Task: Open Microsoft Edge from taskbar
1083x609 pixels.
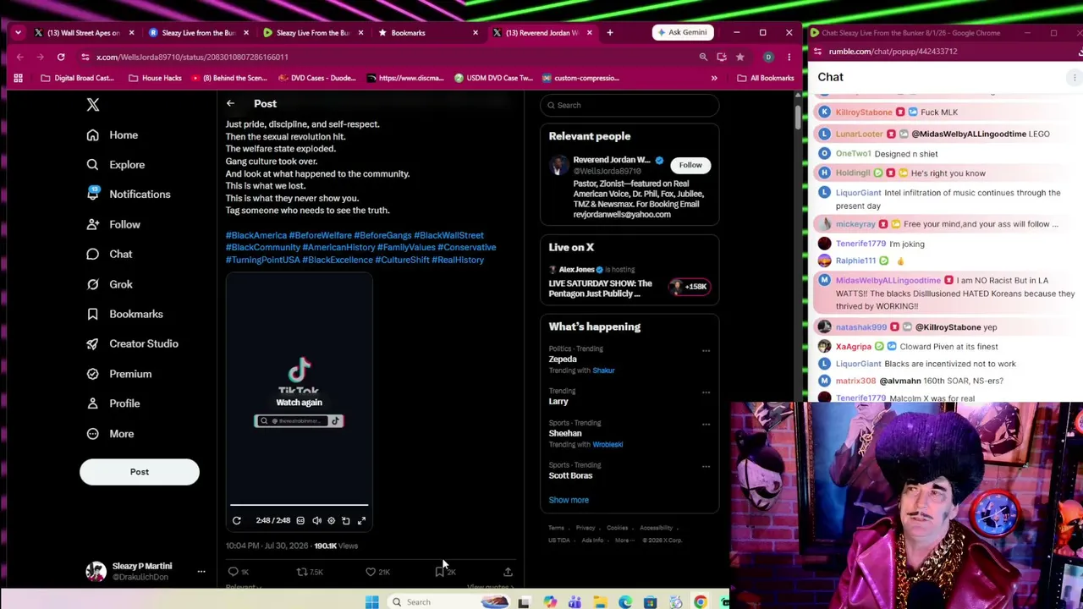Action: 625,602
